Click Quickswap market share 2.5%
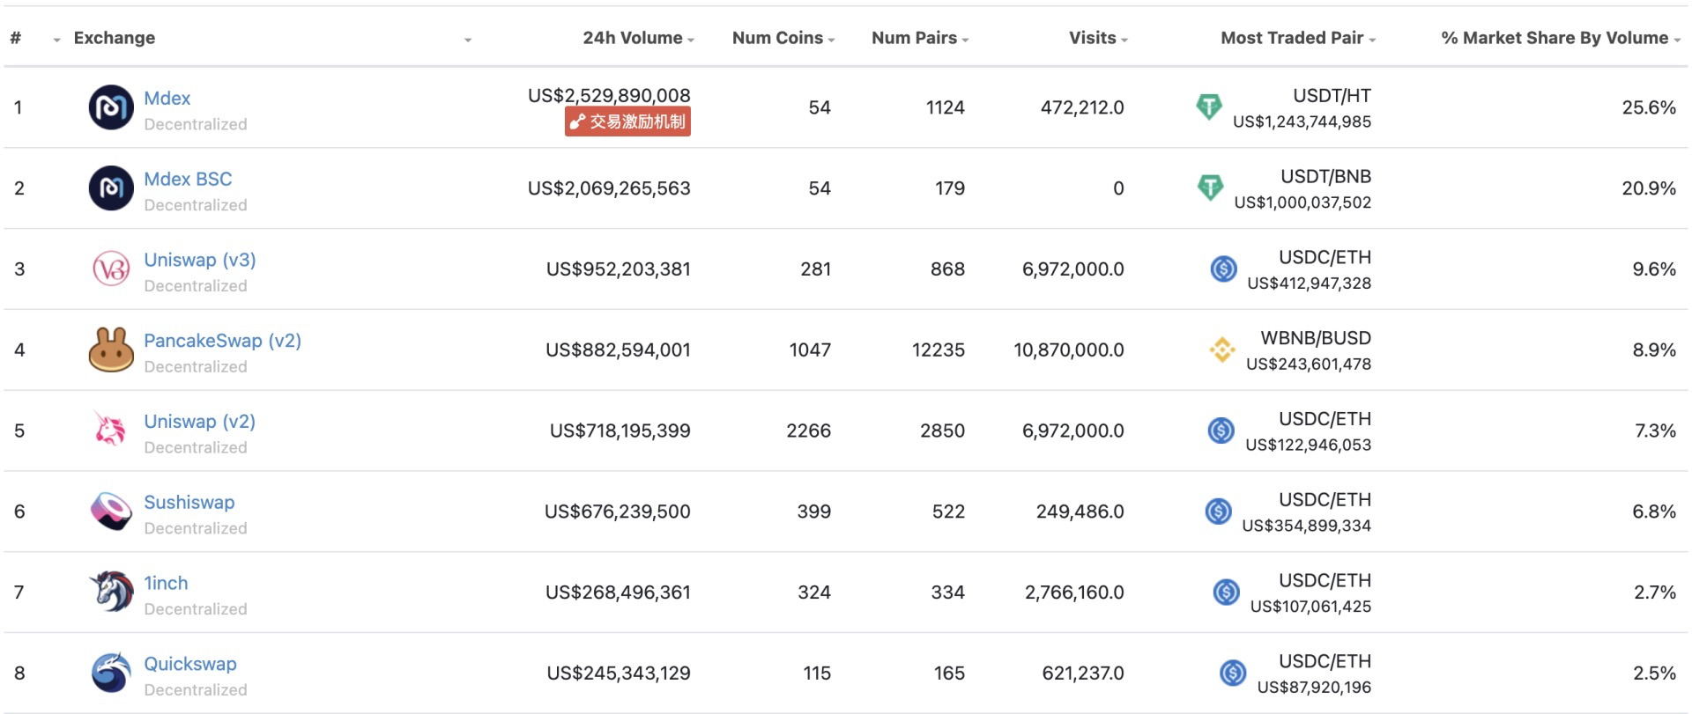The width and height of the screenshot is (1692, 714). coord(1655,674)
